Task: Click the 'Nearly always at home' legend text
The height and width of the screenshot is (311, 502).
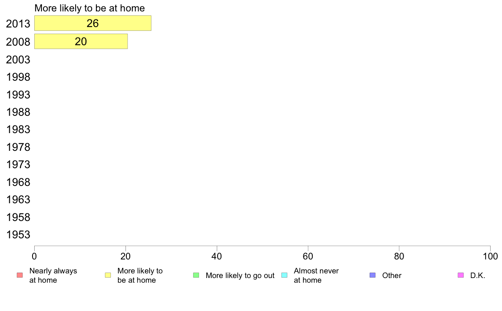Action: coord(53,276)
